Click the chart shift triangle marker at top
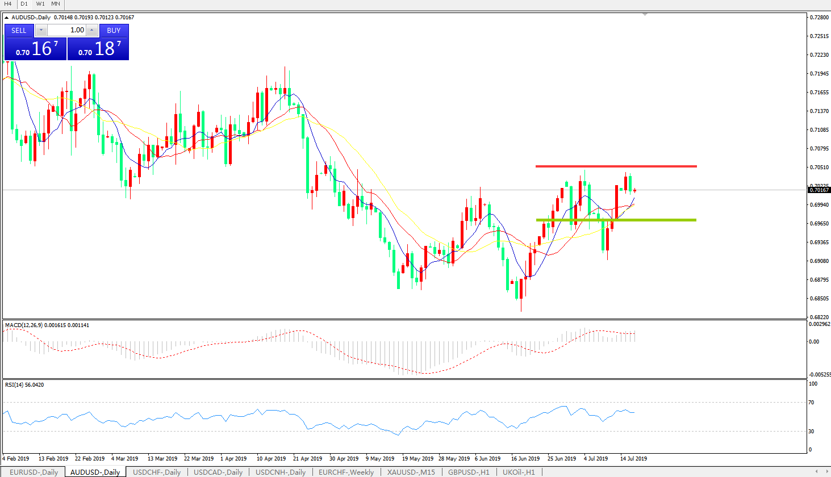 pyautogui.click(x=645, y=15)
